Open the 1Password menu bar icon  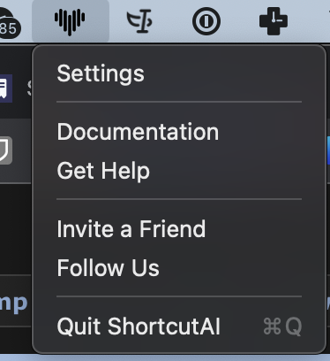pos(206,21)
